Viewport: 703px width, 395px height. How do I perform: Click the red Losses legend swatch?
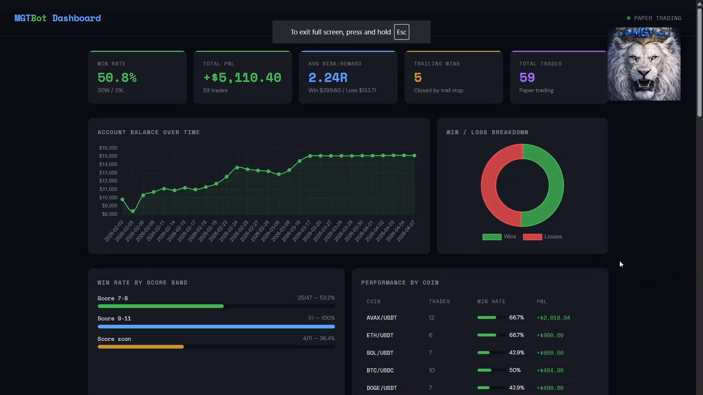tap(532, 237)
